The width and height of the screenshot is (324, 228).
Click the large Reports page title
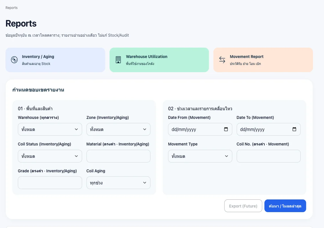point(21,23)
